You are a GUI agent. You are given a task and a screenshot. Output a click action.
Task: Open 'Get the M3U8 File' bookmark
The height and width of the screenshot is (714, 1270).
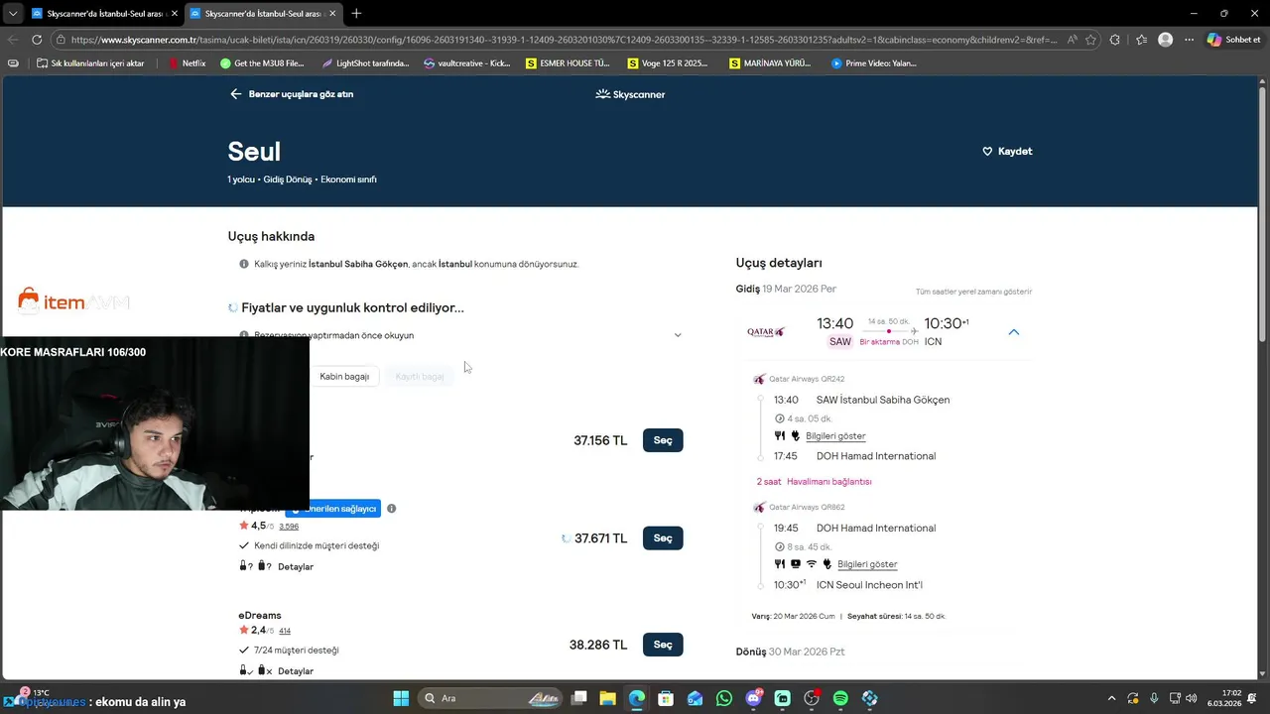tap(262, 63)
